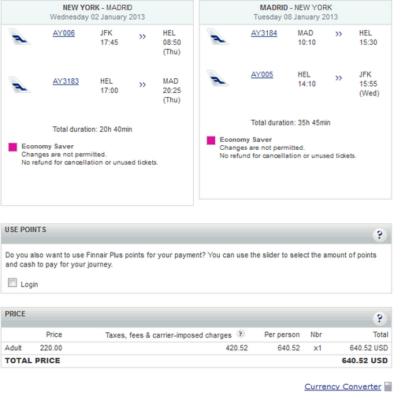
Task: Click the Finnair tail logo beside AY3184
Action: point(217,37)
